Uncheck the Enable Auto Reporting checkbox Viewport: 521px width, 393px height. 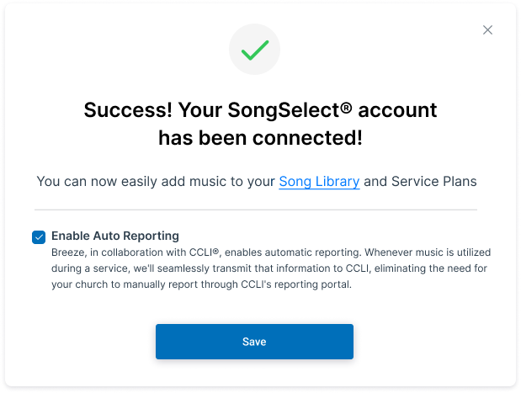tap(39, 237)
